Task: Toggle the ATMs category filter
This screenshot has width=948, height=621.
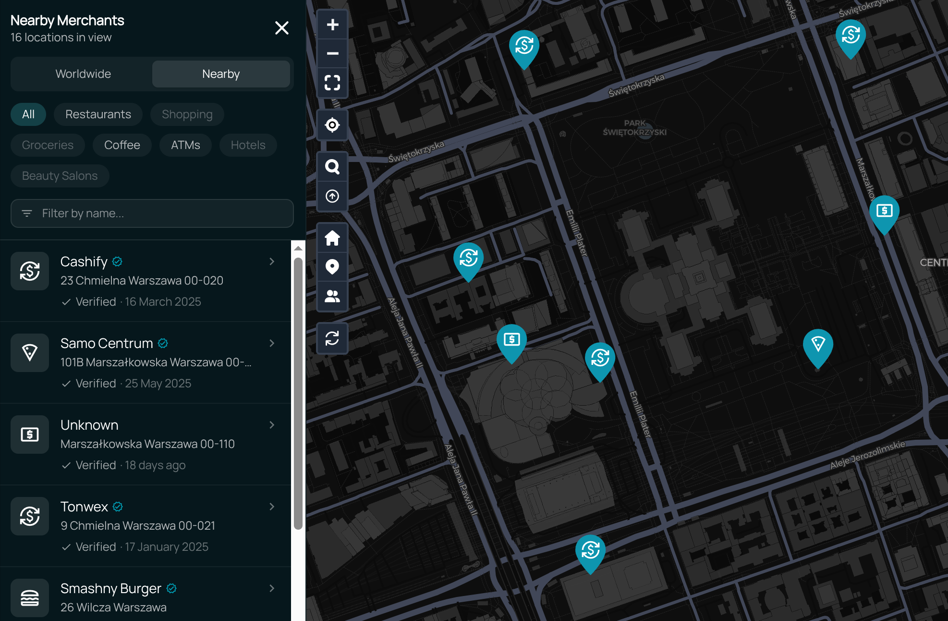Action: point(185,145)
